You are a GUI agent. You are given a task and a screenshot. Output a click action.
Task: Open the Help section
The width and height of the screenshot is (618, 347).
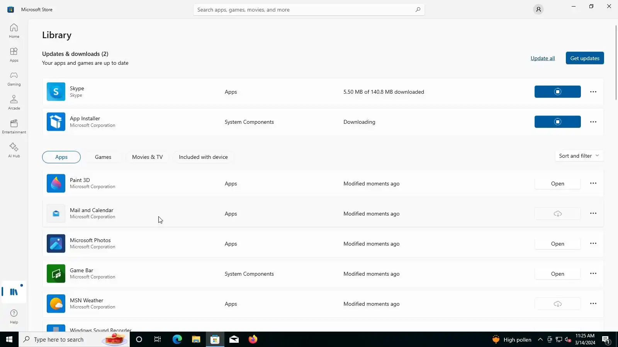[14, 317]
